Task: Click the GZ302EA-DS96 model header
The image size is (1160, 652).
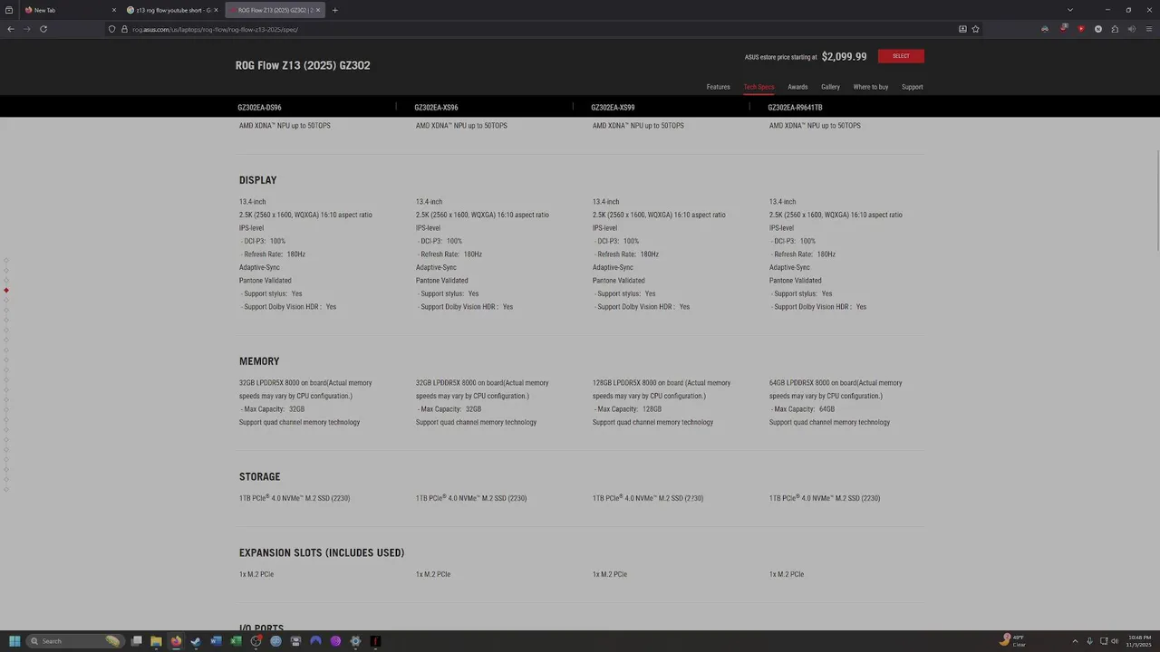Action: 259,107
